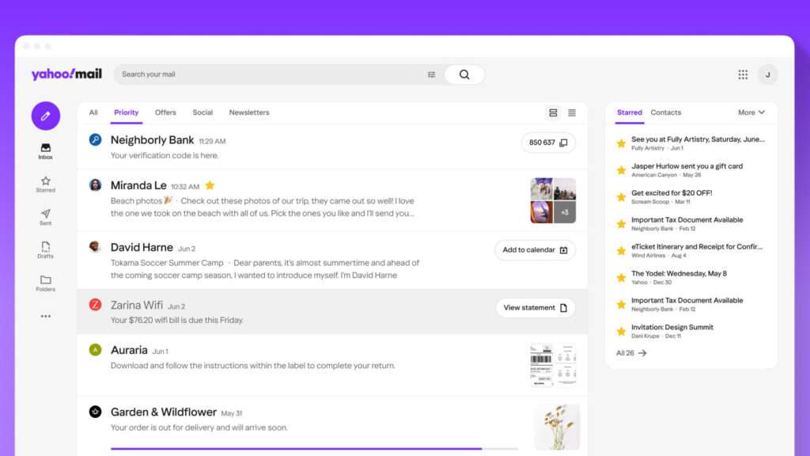Screen dimensions: 810x456
Task: Go to the Sent folder icon
Action: point(45,217)
